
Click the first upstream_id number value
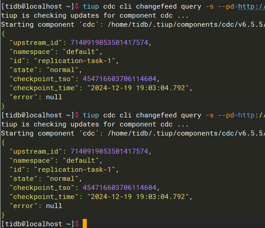[x=109, y=43]
